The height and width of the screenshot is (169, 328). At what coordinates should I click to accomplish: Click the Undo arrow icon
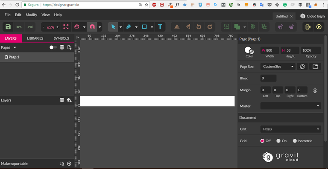point(19,27)
